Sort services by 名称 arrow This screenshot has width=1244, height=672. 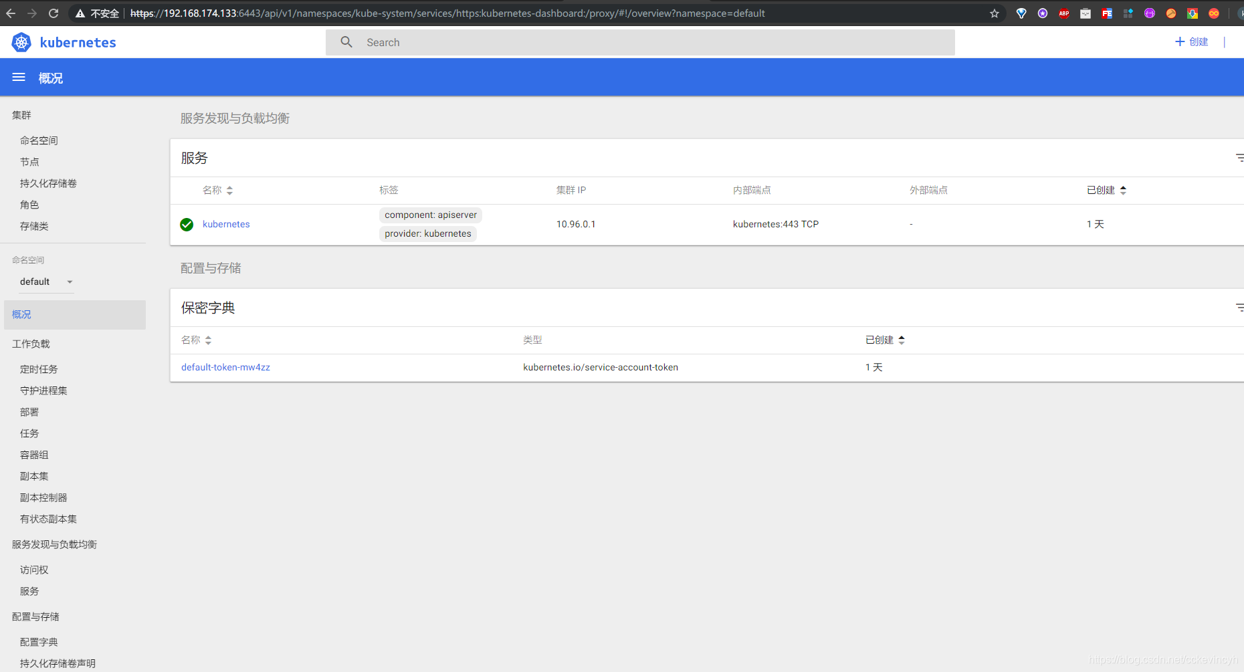229,191
